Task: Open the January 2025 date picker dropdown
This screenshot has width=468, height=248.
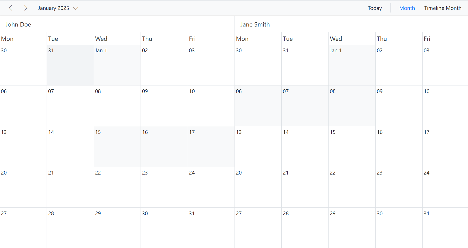Action: [58, 8]
